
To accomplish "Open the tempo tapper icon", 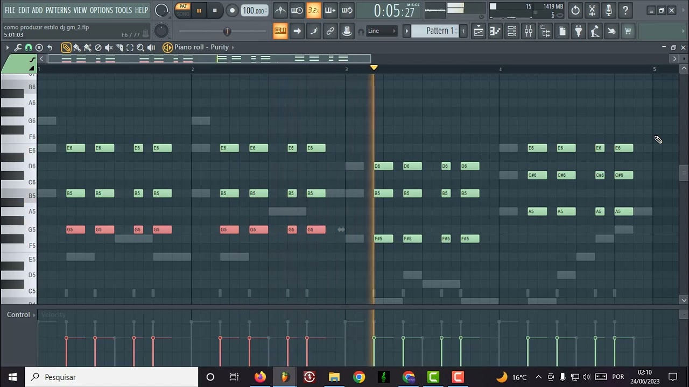I will tap(595, 32).
